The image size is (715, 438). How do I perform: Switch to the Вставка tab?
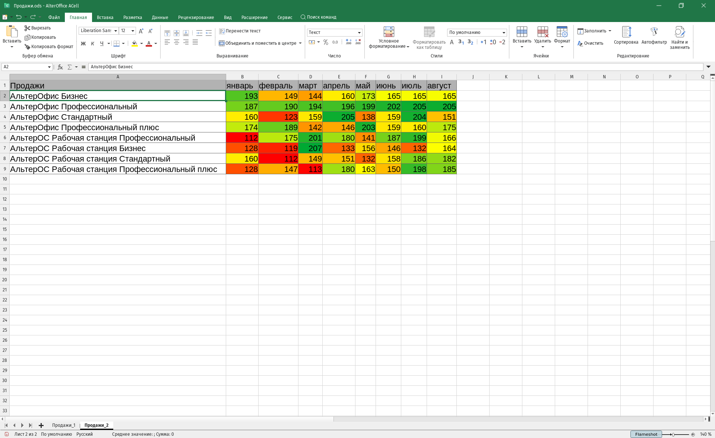[x=105, y=17]
